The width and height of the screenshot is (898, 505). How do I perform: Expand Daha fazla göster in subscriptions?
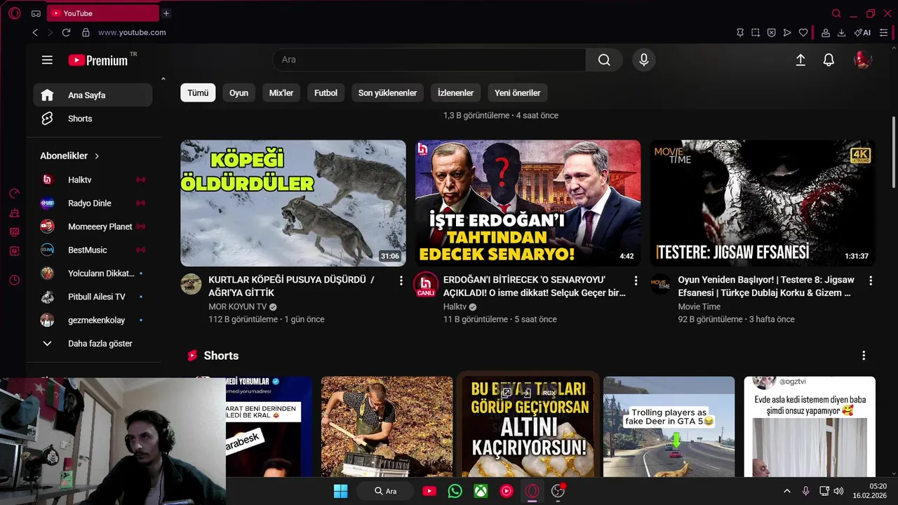(93, 344)
